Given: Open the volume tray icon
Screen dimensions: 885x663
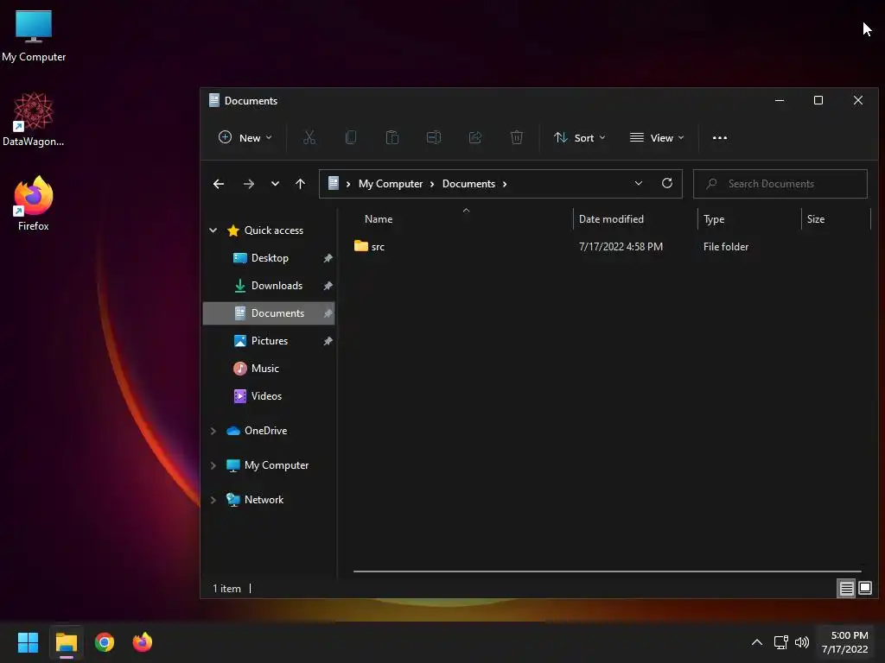Looking at the screenshot, I should (x=801, y=642).
